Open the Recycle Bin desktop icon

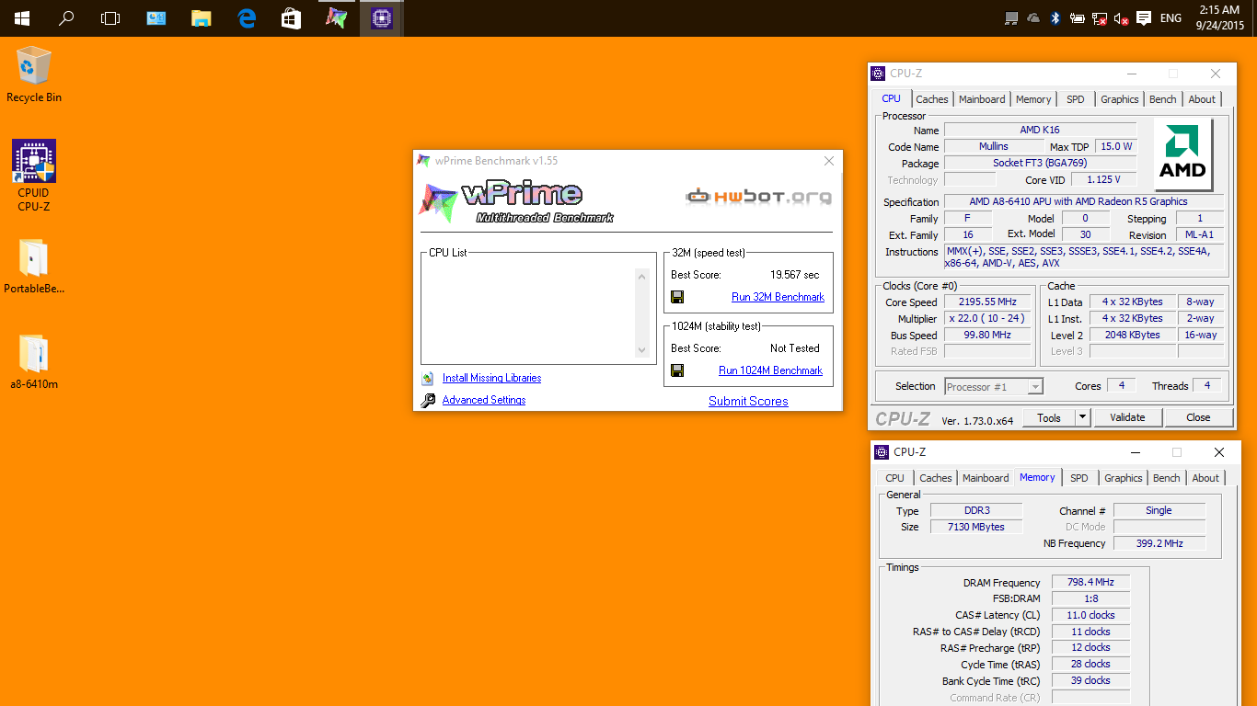tap(34, 74)
